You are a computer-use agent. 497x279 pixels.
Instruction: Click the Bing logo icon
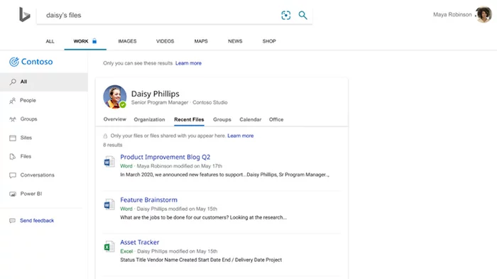coord(24,15)
